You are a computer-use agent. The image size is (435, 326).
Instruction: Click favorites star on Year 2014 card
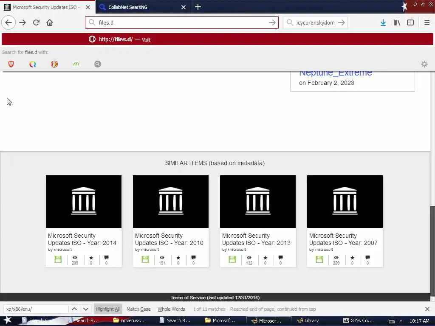point(91,258)
